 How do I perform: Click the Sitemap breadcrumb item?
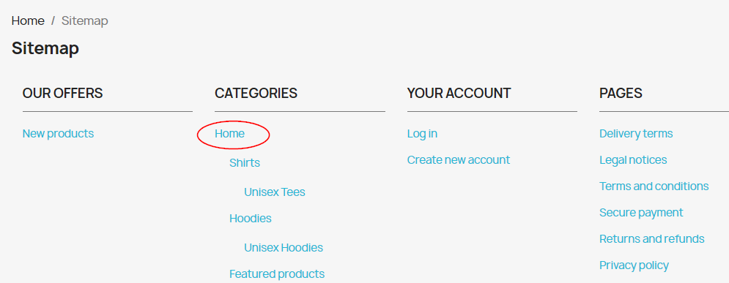pyautogui.click(x=84, y=21)
